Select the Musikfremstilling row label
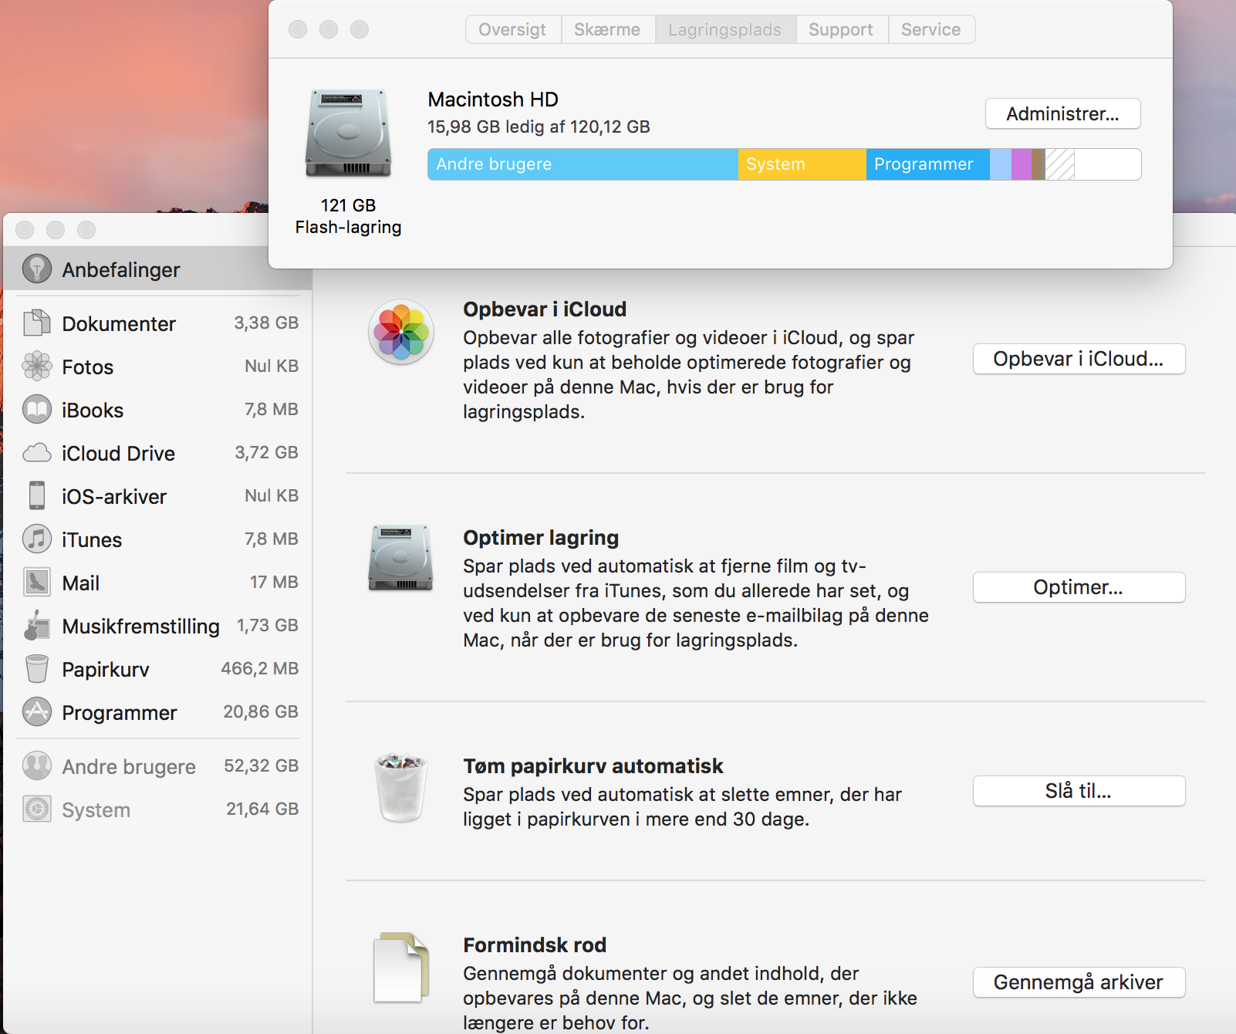This screenshot has height=1034, width=1236. [x=140, y=627]
